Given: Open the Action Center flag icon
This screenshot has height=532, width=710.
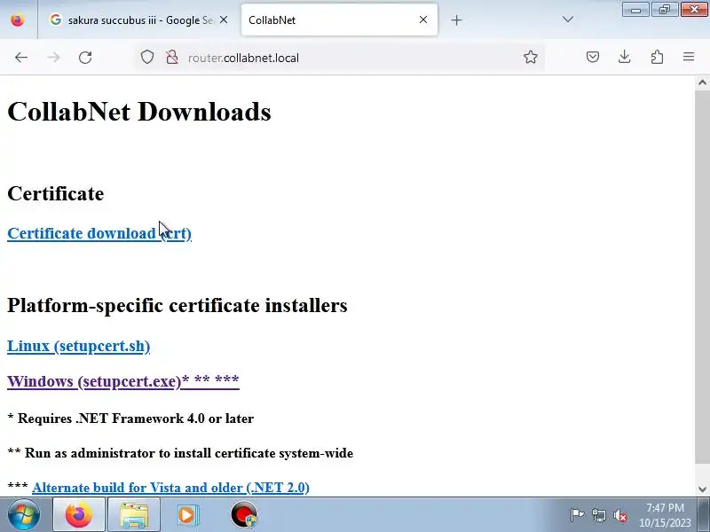Looking at the screenshot, I should click(577, 515).
